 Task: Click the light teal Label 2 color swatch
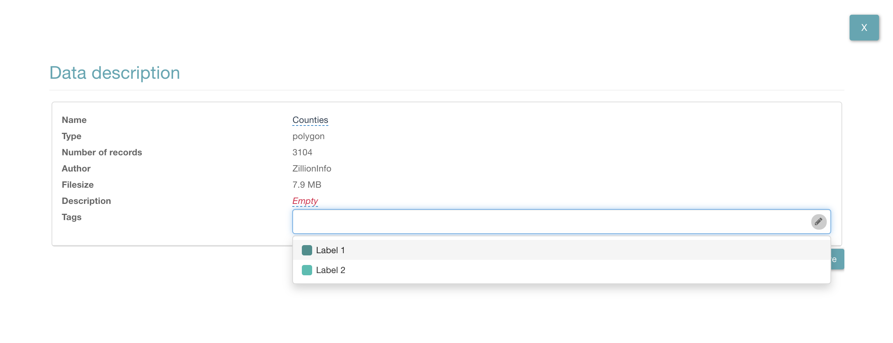point(307,270)
